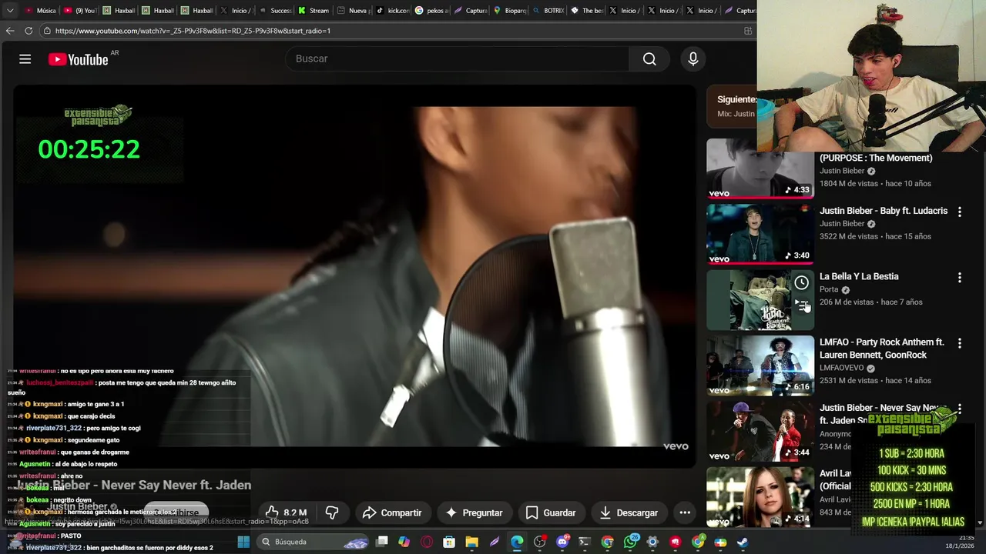
Task: Open the YouTube guide hamburger menu
Action: (x=25, y=59)
